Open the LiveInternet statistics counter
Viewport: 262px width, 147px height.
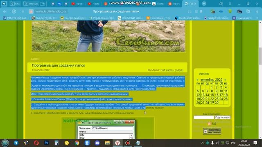pos(212,131)
